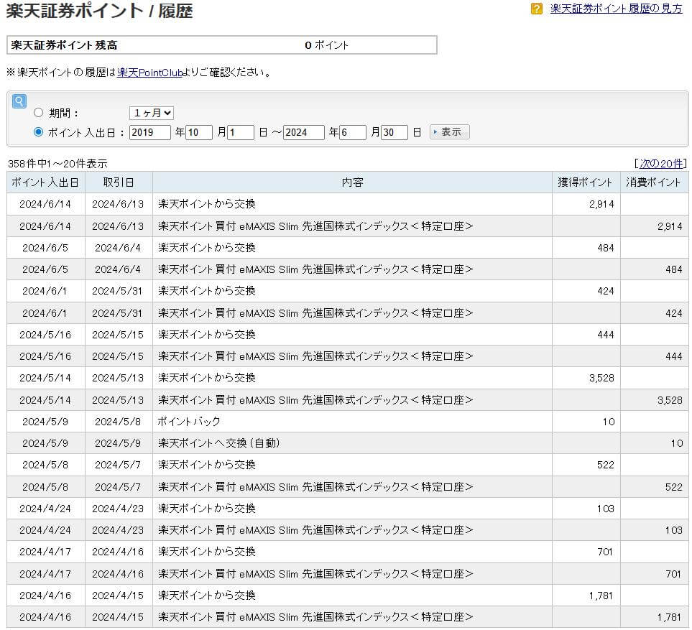Viewport: 692px width, 630px height.
Task: Open the 楽天PointClub link
Action: point(149,73)
